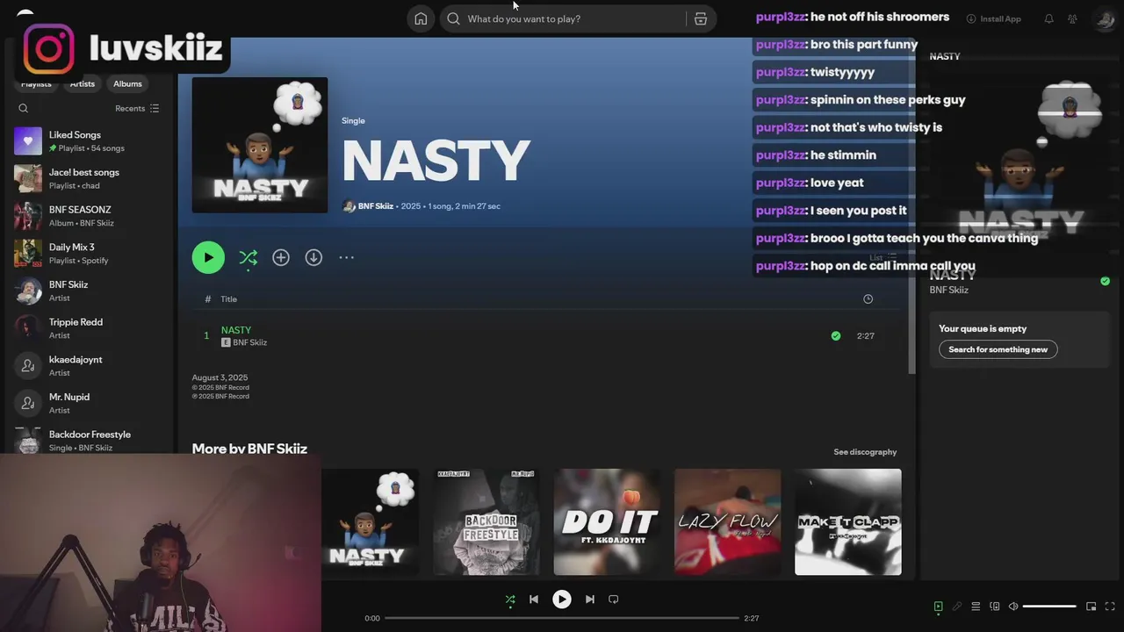The width and height of the screenshot is (1124, 632).
Task: Seek on the track progress bar
Action: (562, 618)
